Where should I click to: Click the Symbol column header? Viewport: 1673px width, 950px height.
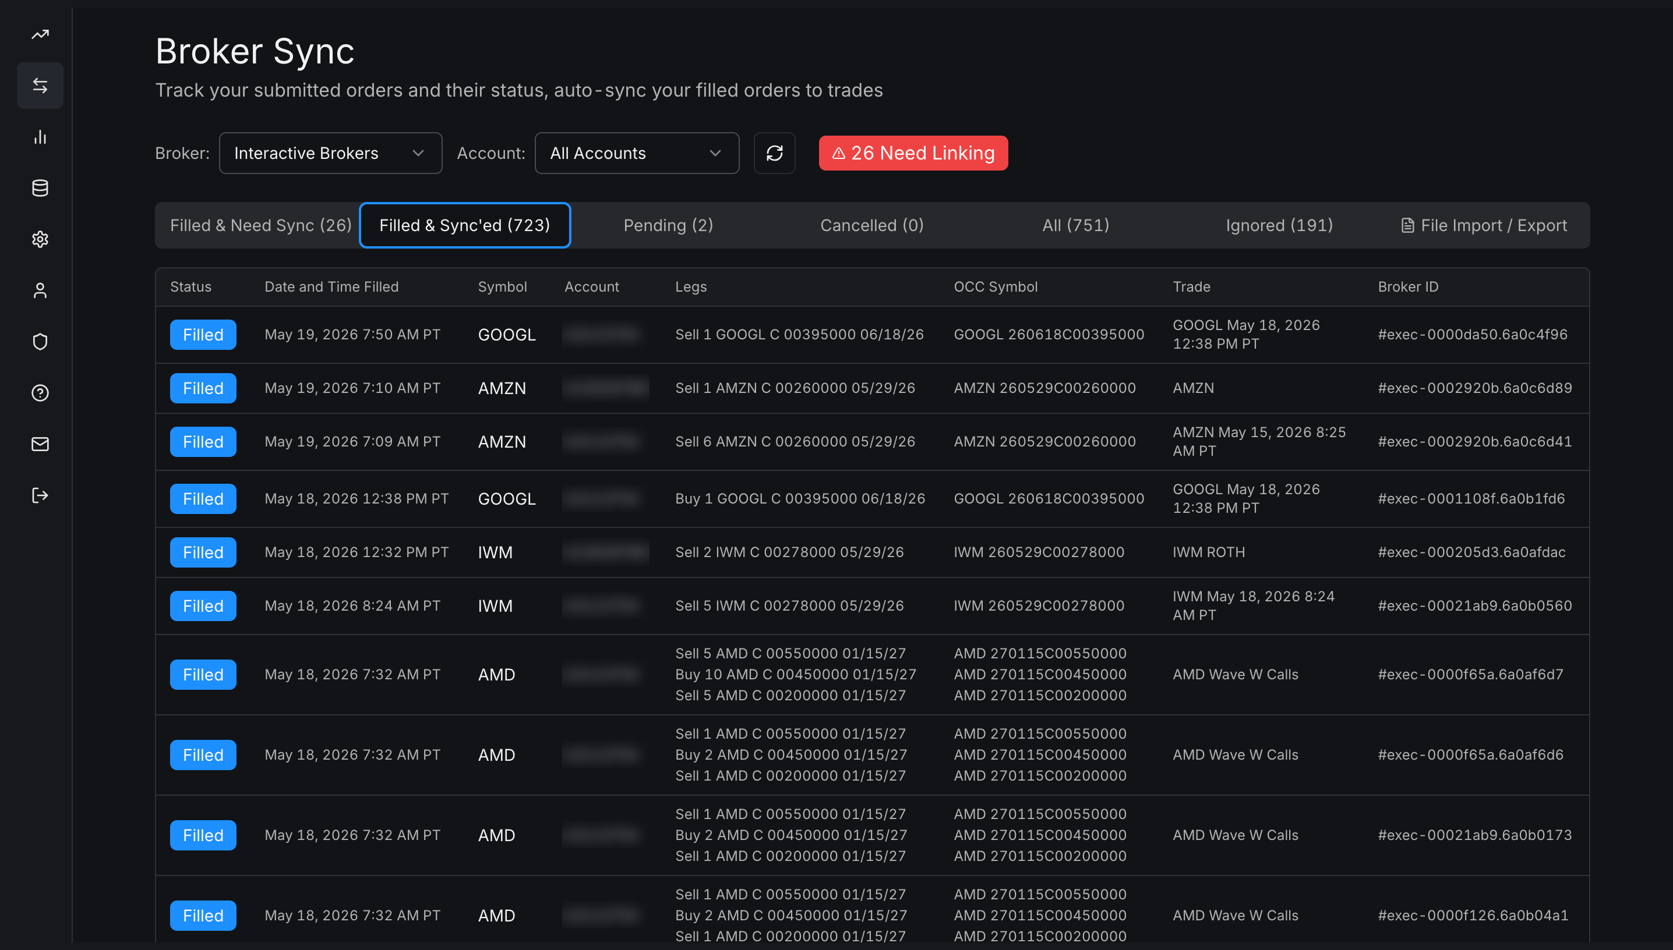[x=502, y=287]
